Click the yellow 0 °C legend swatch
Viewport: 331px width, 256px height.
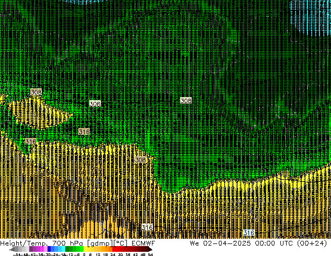pos(85,249)
